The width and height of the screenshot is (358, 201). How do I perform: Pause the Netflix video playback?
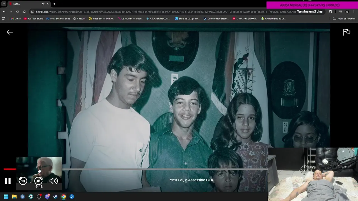(x=8, y=181)
